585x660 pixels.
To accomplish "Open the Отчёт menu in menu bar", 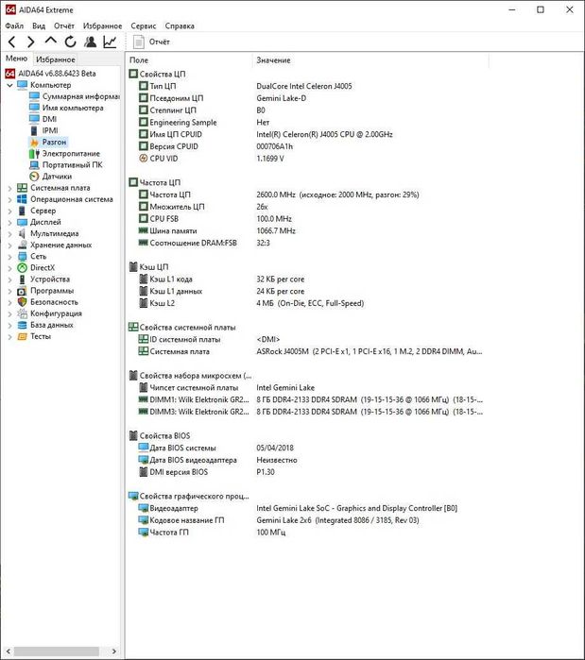I will click(64, 26).
